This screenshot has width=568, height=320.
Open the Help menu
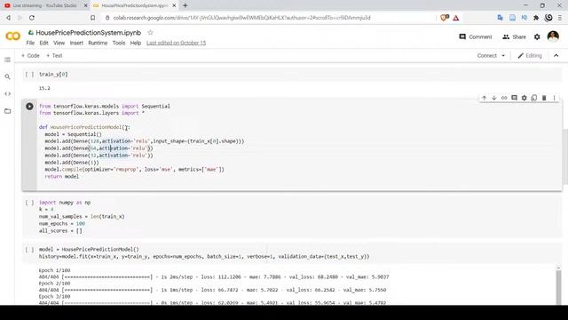[x=136, y=43]
